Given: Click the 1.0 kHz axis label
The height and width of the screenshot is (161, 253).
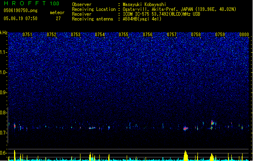Looking at the screenshot, I should 4,72.
